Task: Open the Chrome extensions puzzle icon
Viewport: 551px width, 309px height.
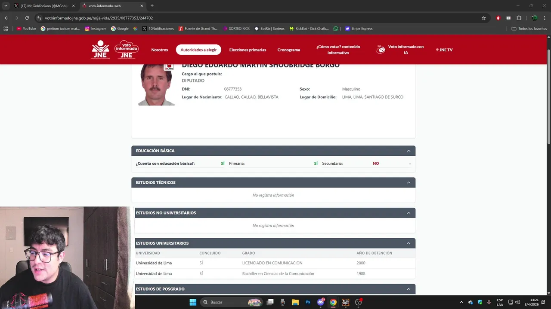Action: 519,18
